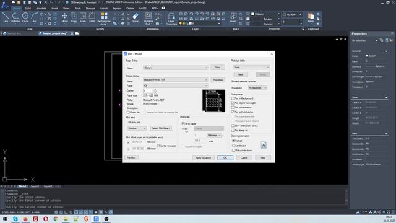Open the Page Setup Name dropdown
Screen dimensions: 396x223
point(175,68)
